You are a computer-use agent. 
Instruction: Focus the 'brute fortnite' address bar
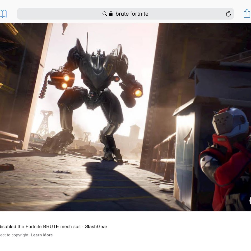[126, 14]
